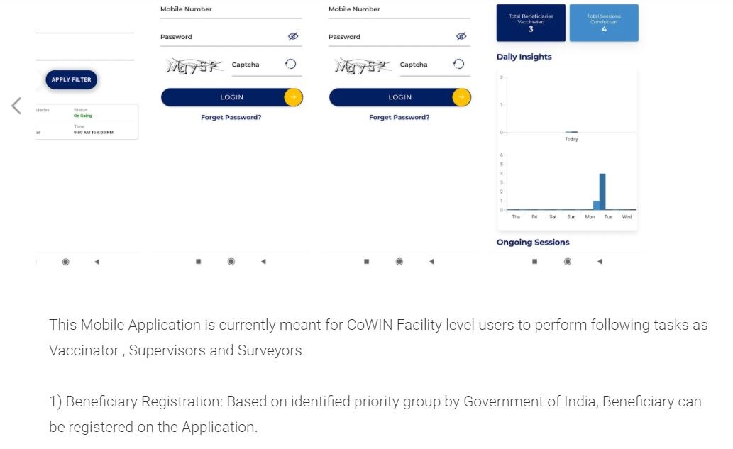Open the Total Beneficiaries Vaccinated card
733x449 pixels.
coord(531,23)
